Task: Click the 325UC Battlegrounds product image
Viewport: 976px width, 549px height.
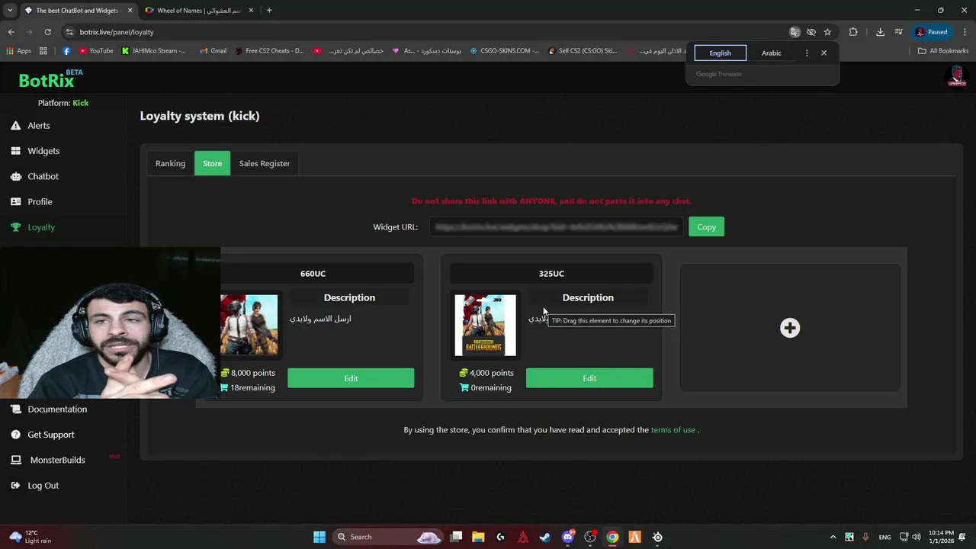Action: [485, 326]
